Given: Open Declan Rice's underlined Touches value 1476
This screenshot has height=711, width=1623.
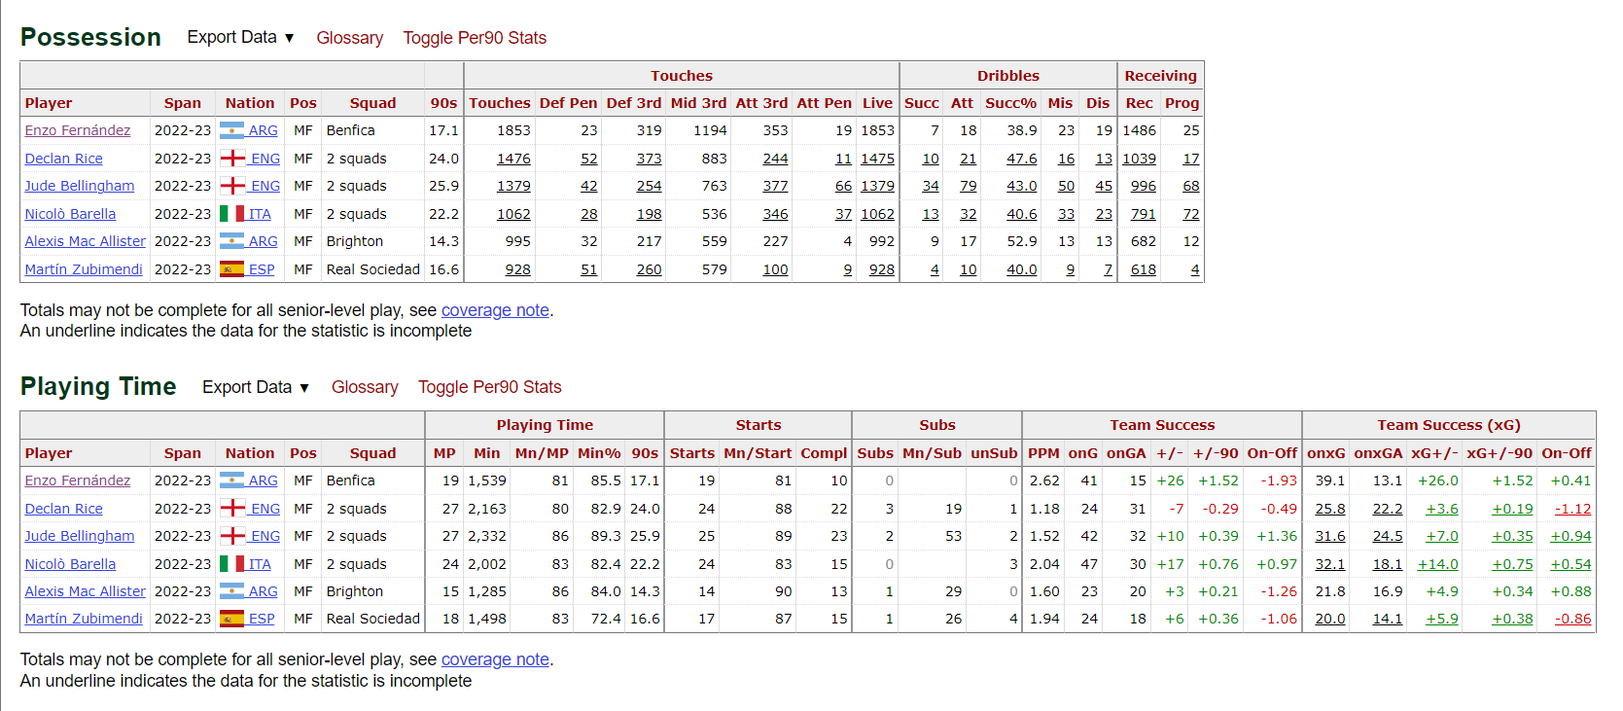Looking at the screenshot, I should click(513, 159).
